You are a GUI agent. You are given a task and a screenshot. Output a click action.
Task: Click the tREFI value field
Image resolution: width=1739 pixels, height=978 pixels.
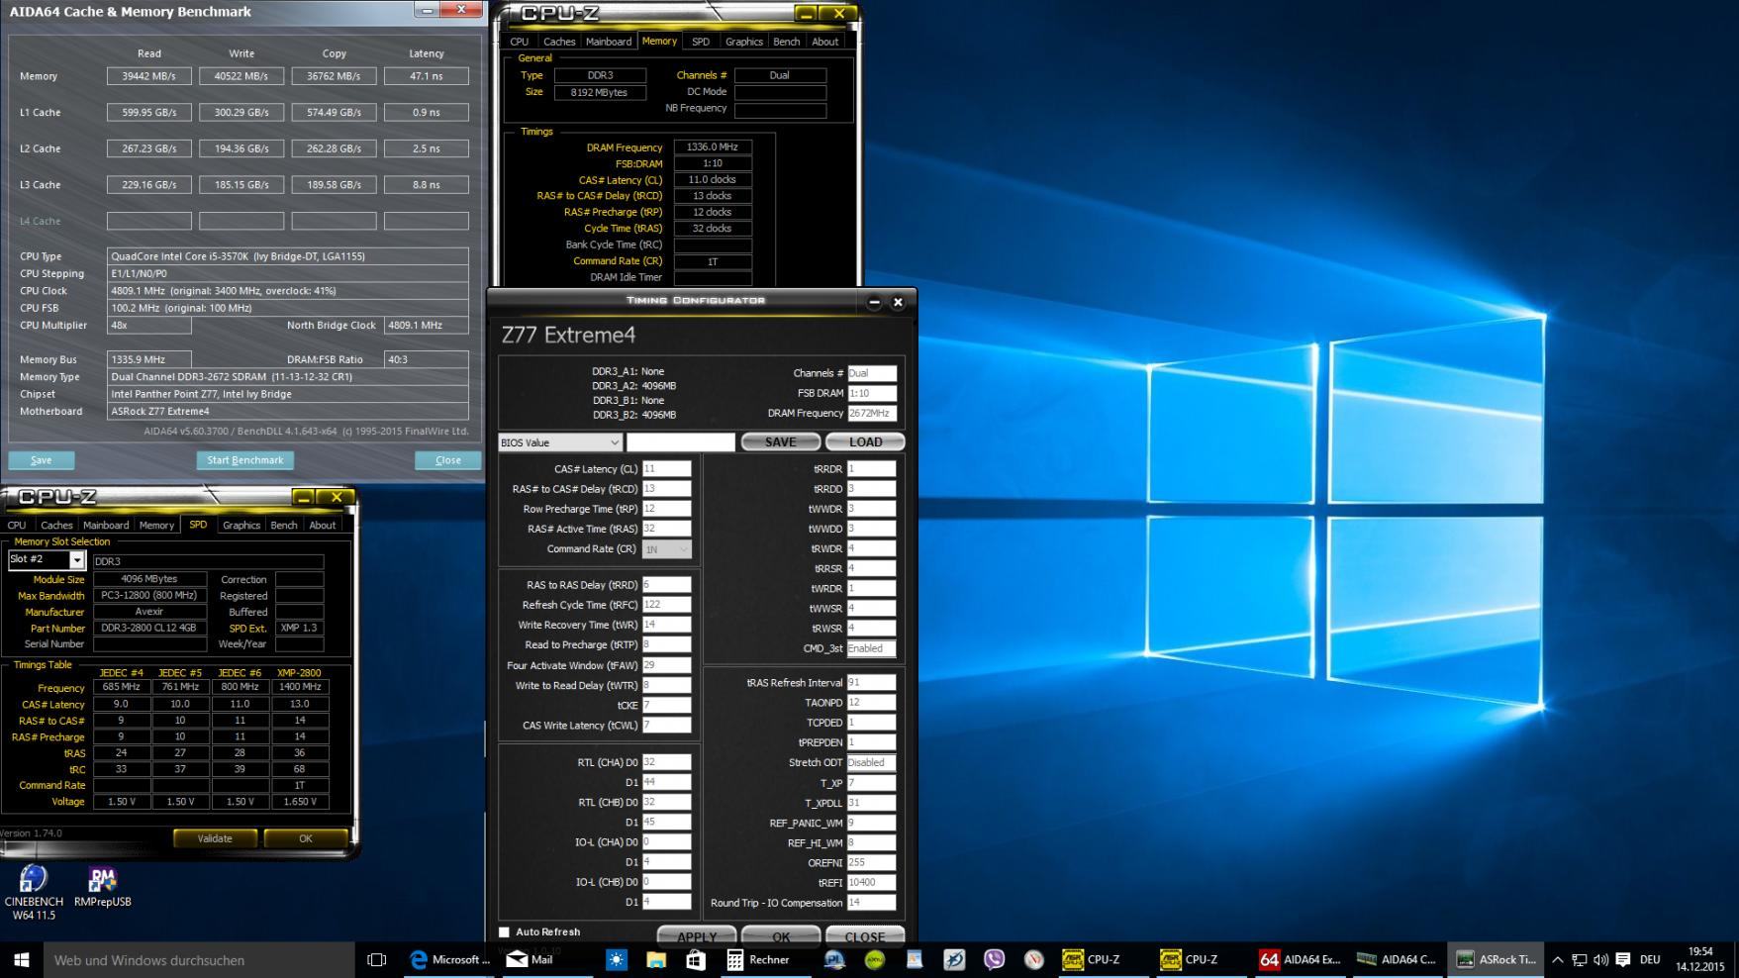click(871, 882)
